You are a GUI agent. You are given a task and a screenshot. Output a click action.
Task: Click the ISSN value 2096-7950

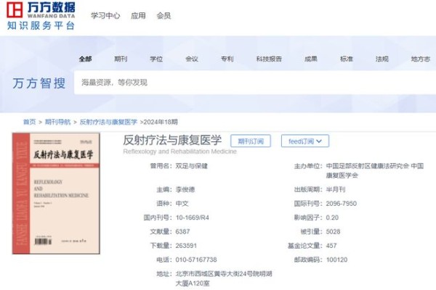(x=342, y=204)
